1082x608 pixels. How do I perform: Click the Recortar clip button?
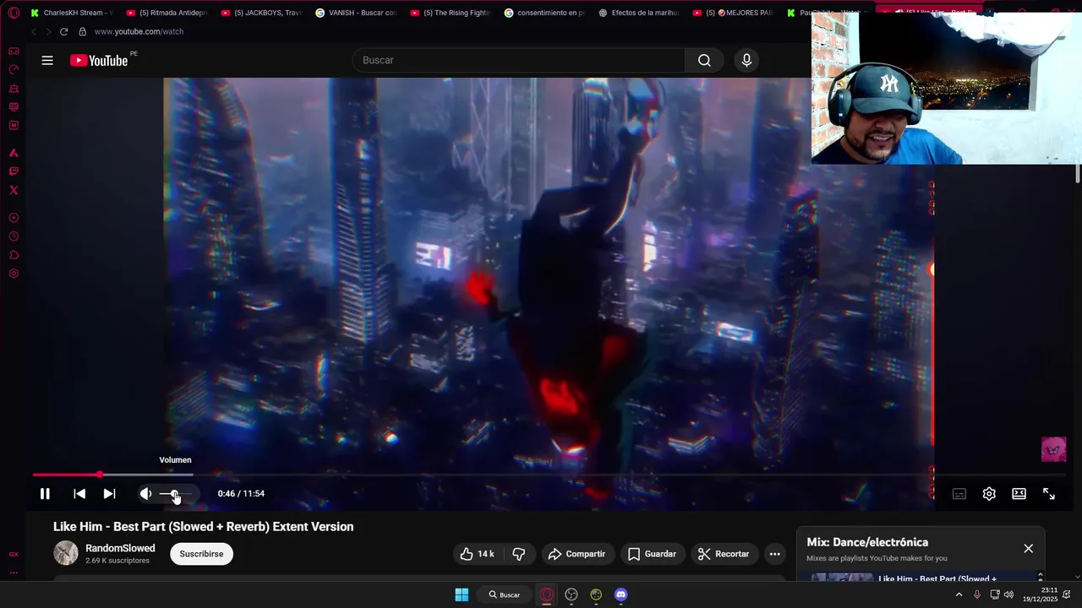(x=724, y=554)
